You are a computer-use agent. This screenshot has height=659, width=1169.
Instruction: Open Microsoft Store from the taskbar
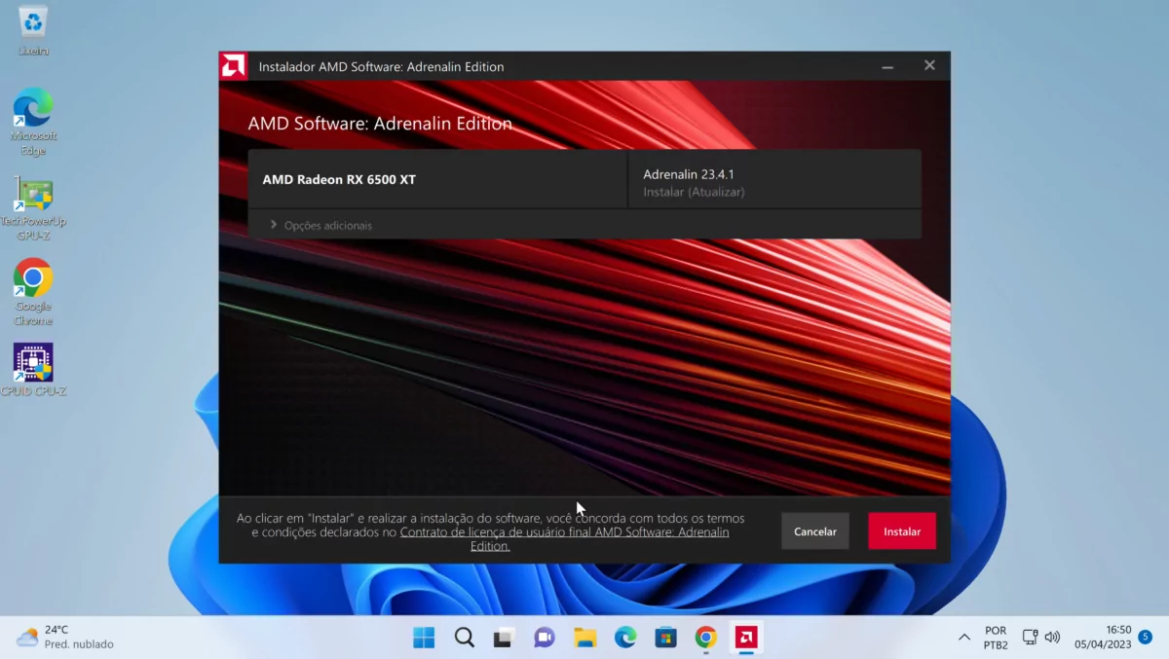click(665, 638)
